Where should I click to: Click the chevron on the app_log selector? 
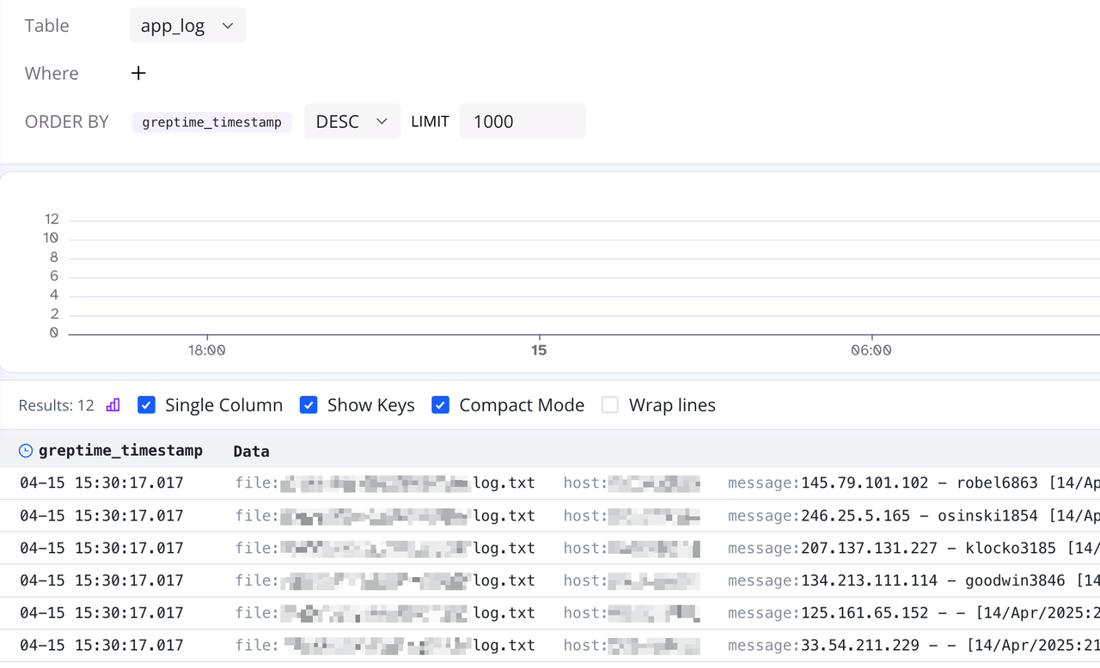pyautogui.click(x=228, y=25)
